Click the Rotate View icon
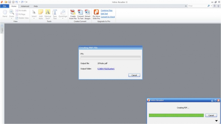This screenshot has height=124, width=221. click(17, 18)
